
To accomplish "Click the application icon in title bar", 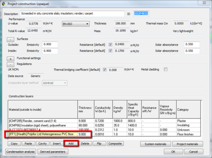I will 3,4.
